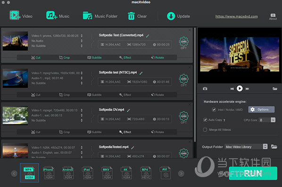This screenshot has width=282, height=187.
Task: Change No Audio selector for first video
Action: click(x=82, y=41)
